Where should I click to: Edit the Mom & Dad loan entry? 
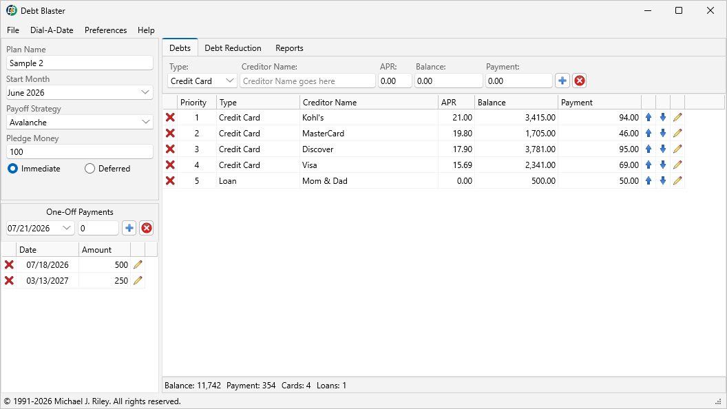click(677, 180)
